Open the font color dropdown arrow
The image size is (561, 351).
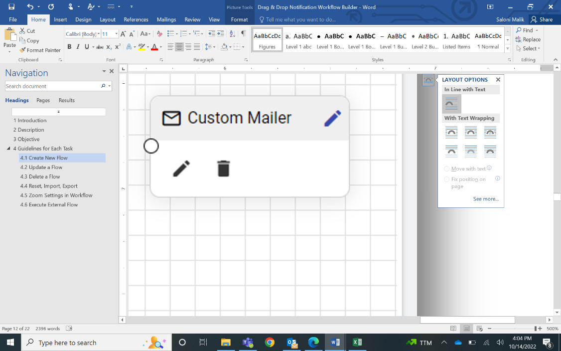coord(161,47)
